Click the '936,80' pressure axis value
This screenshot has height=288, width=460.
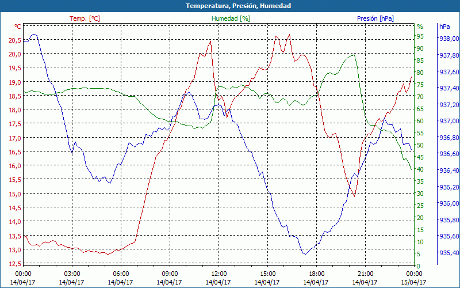tap(449, 138)
